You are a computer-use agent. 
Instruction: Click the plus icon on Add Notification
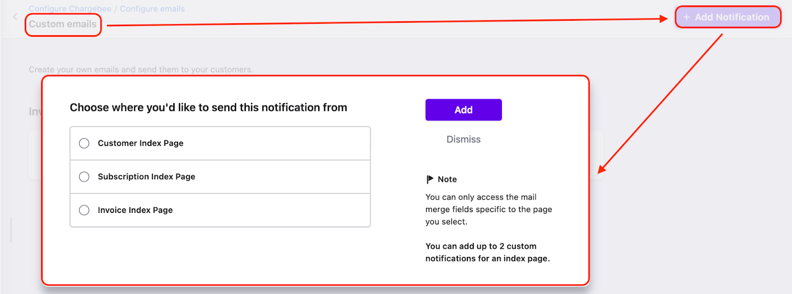(x=687, y=17)
